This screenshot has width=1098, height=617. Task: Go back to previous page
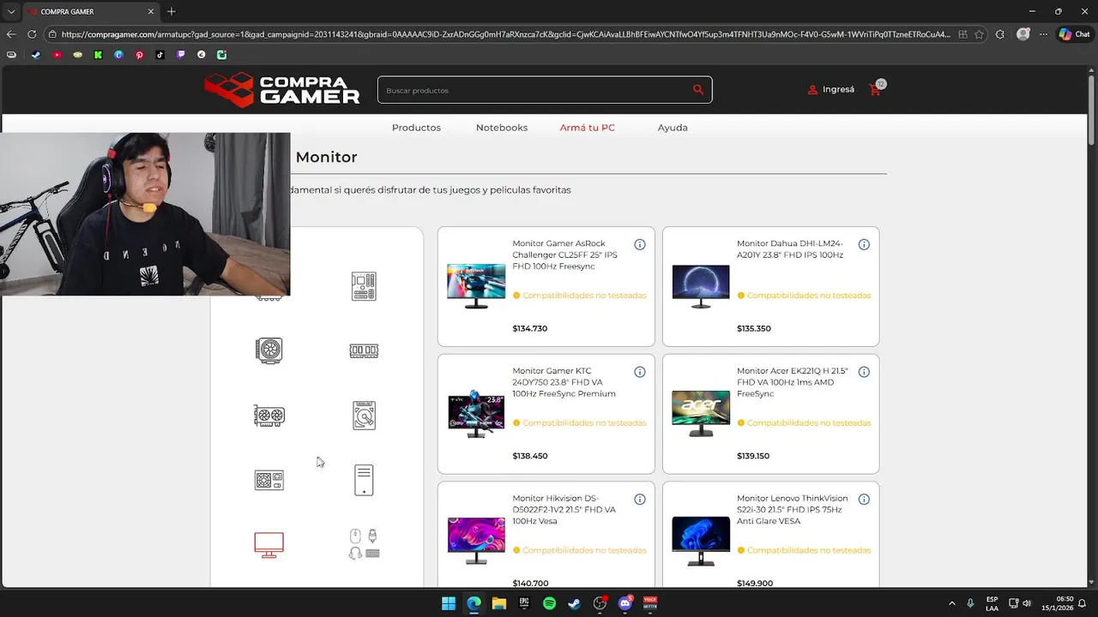(x=11, y=34)
